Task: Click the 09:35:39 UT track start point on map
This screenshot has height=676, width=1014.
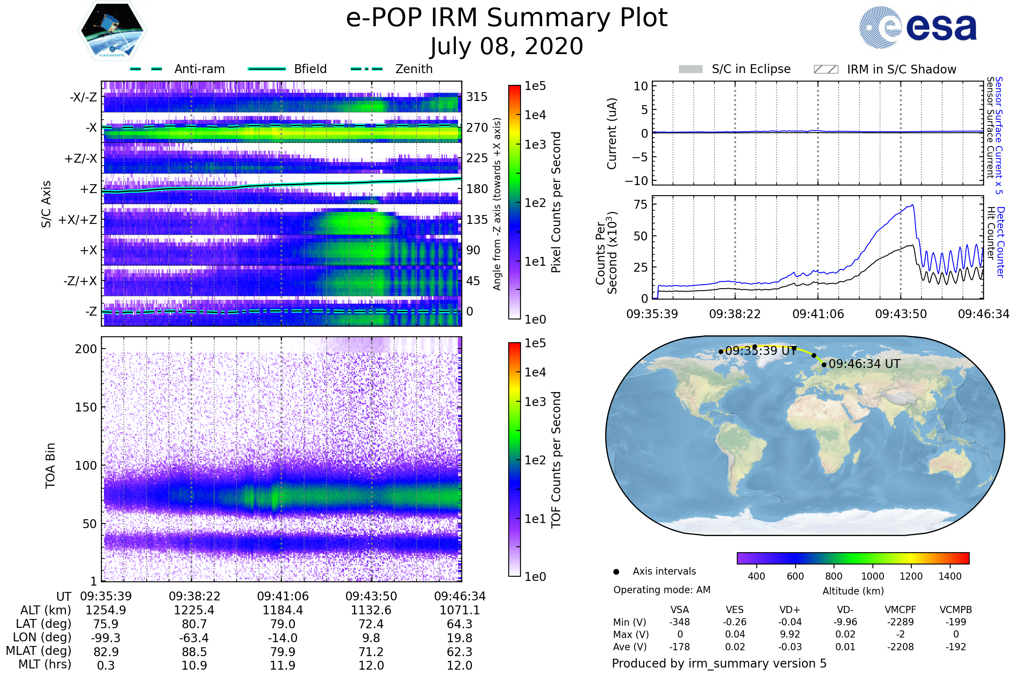Action: (721, 352)
